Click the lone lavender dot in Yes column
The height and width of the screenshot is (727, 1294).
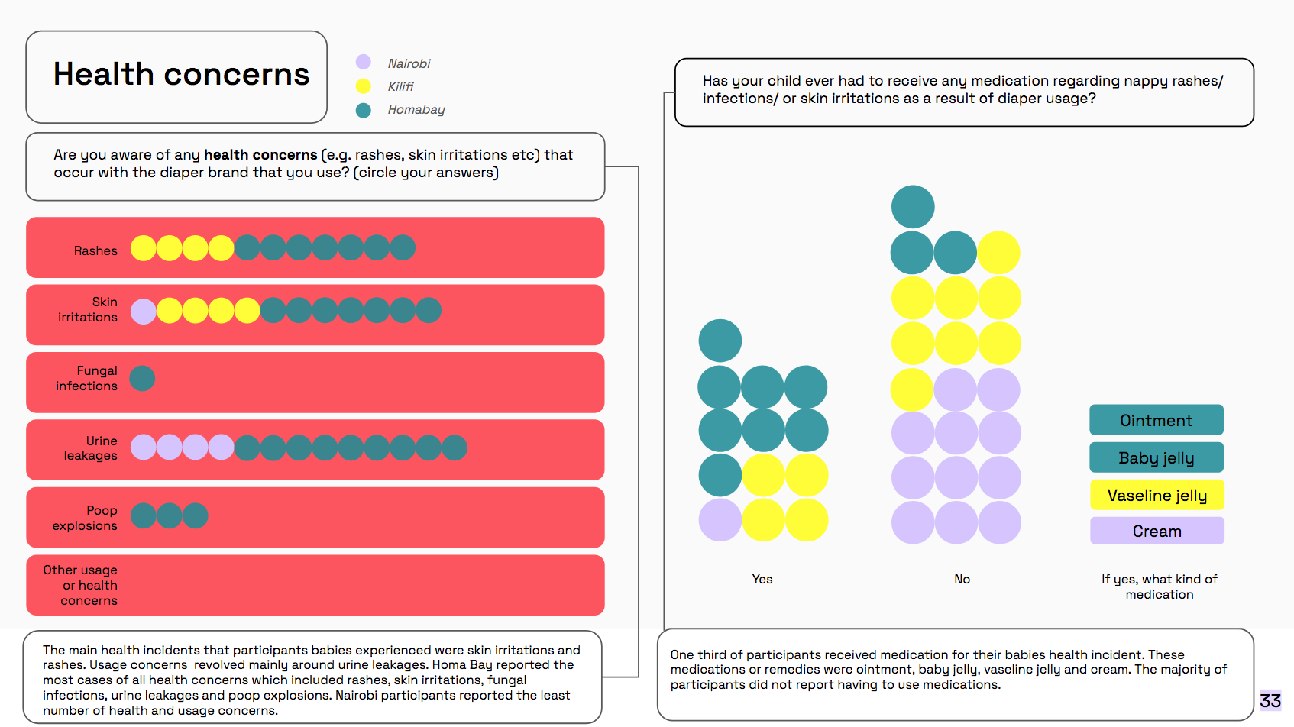(x=720, y=520)
